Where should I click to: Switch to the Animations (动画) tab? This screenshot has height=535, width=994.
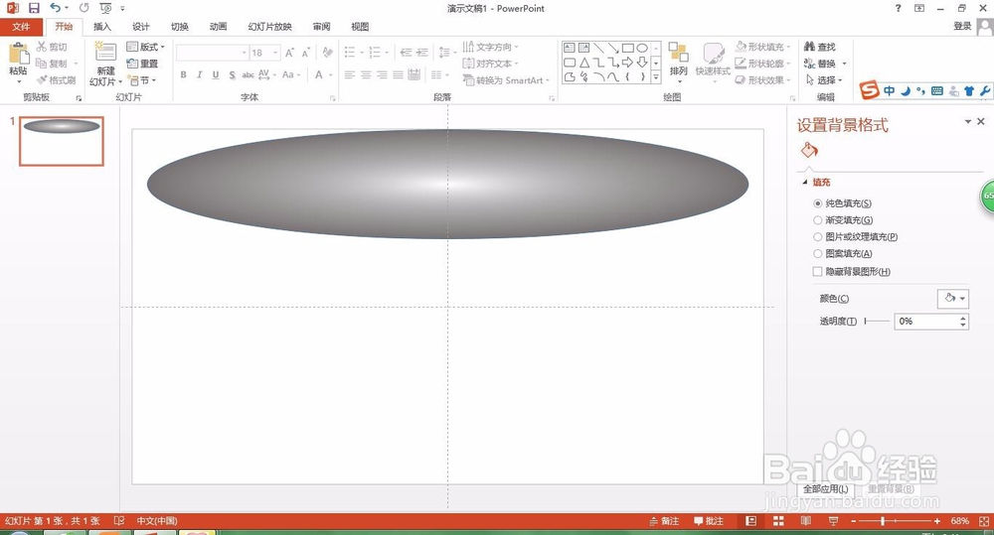(218, 27)
